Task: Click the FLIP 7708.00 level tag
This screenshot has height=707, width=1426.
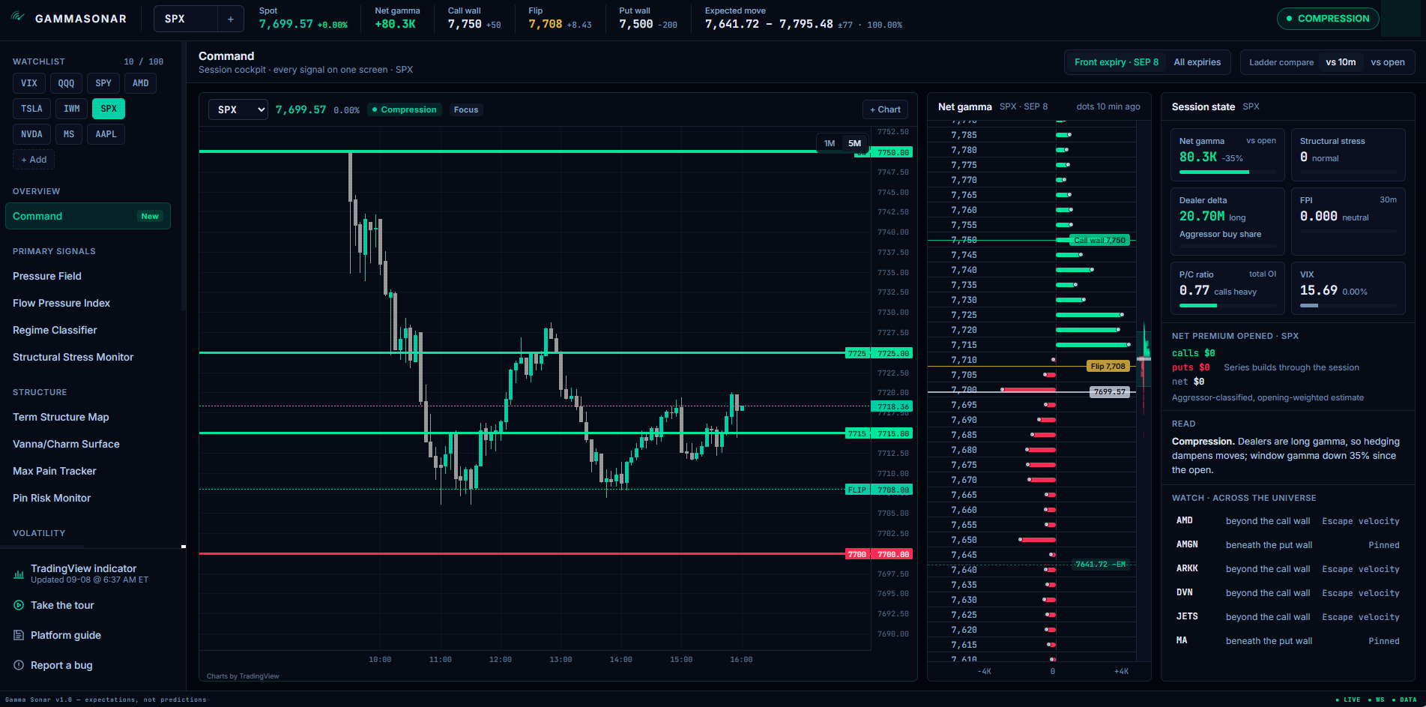Action: click(879, 490)
